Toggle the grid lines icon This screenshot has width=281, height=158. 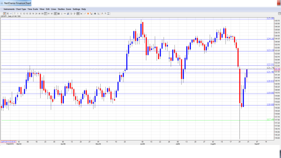click(59, 13)
